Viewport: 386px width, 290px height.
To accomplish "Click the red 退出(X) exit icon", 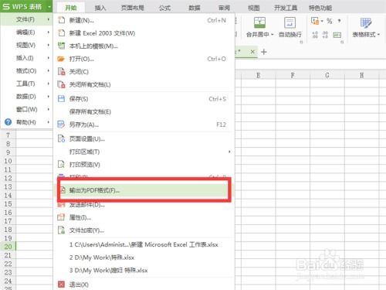I will click(61, 285).
